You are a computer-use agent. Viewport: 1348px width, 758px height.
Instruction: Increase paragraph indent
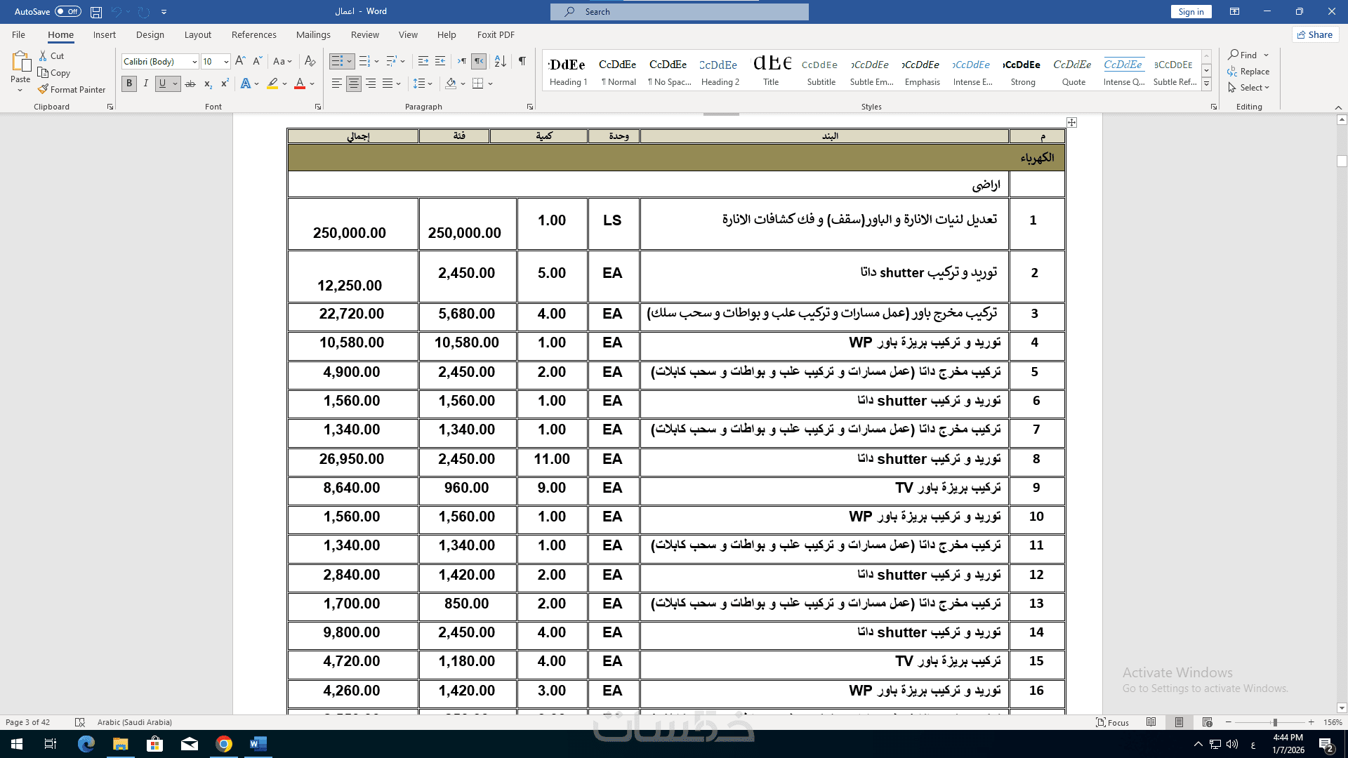pyautogui.click(x=440, y=62)
